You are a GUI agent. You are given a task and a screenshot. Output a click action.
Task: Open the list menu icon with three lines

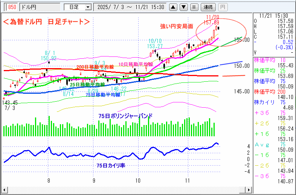pyautogui.click(x=194, y=7)
